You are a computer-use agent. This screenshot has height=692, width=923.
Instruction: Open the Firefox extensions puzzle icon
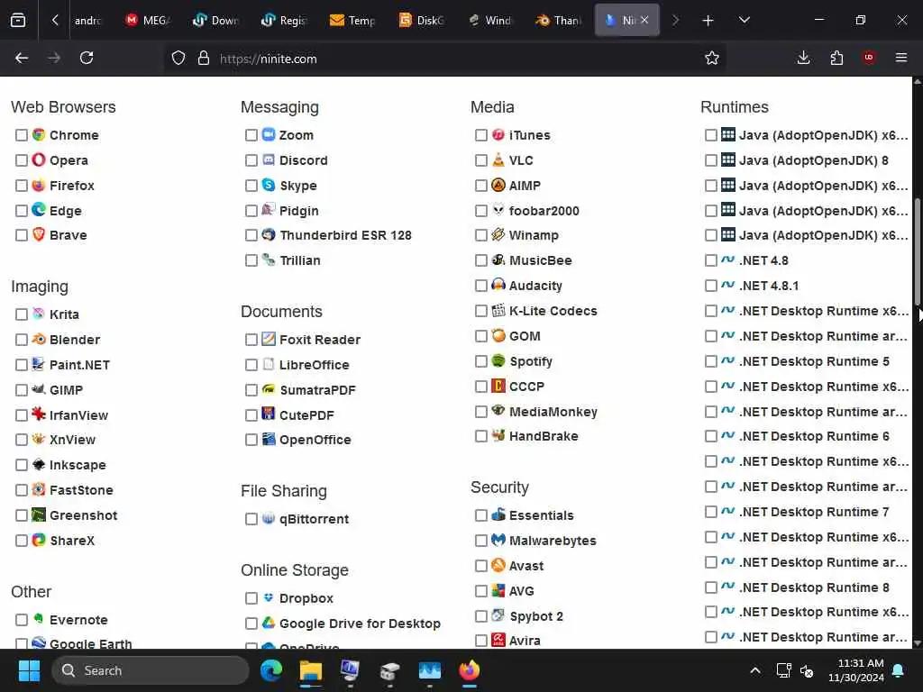coord(836,58)
